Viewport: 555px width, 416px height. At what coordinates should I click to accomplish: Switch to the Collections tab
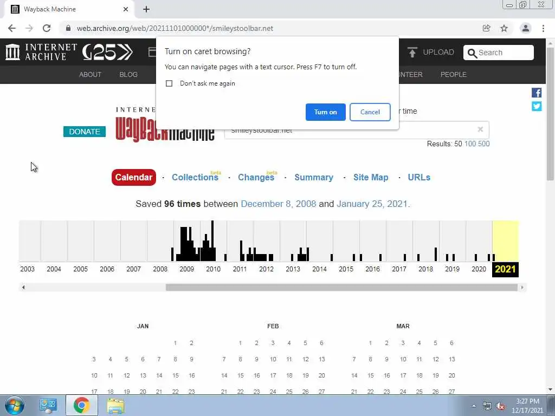[195, 178]
